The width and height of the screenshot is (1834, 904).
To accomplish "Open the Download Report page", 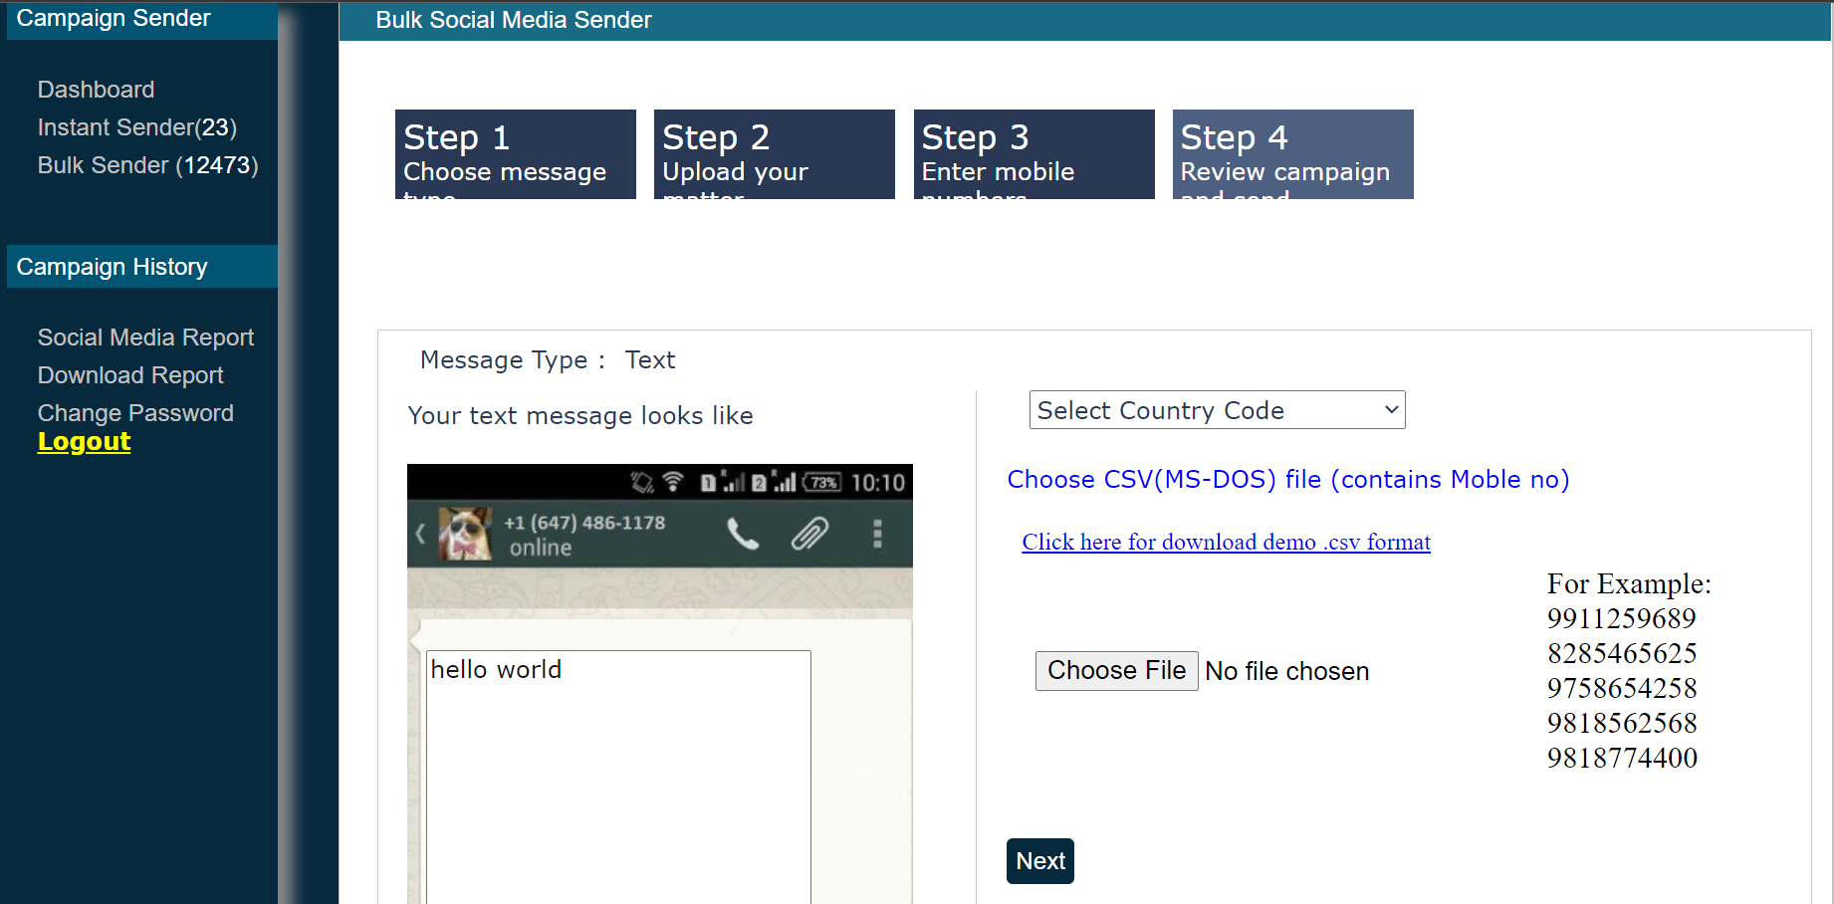I will click(130, 375).
